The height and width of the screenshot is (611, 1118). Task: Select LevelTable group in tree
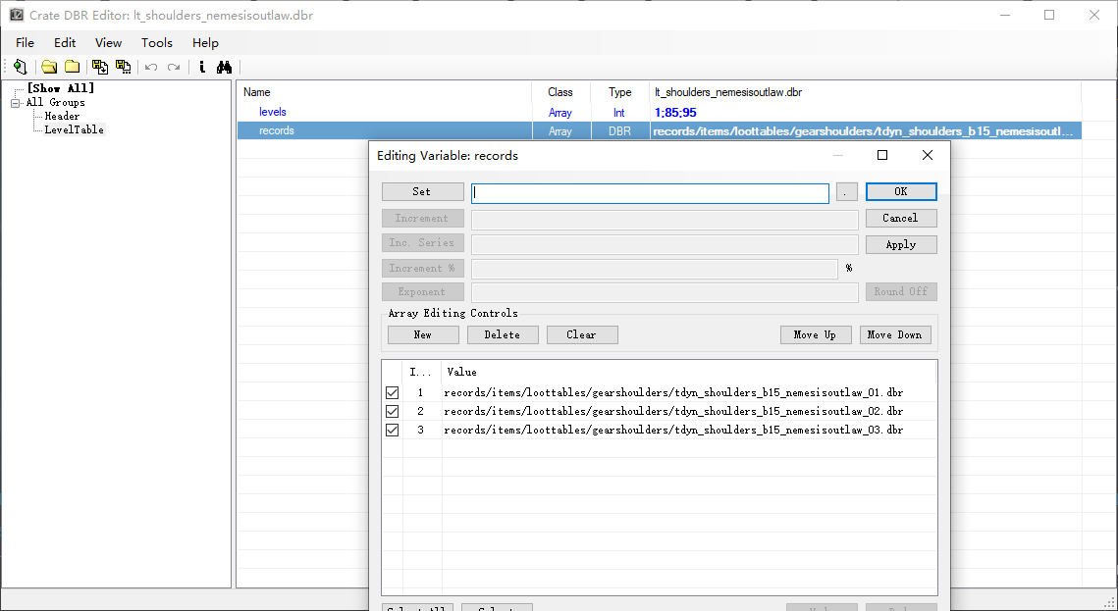click(75, 129)
